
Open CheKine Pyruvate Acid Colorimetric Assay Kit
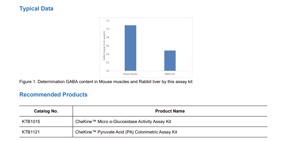point(126,132)
